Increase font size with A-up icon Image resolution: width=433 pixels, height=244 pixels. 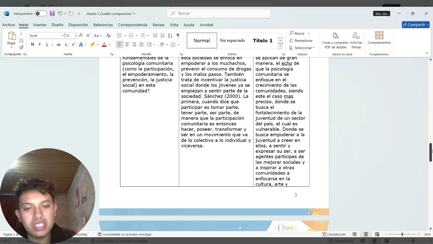tap(81, 36)
